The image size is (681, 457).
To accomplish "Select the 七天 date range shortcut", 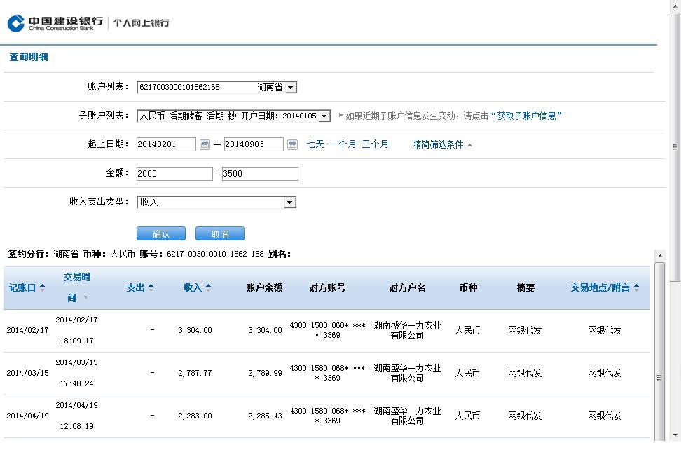I will click(x=315, y=144).
